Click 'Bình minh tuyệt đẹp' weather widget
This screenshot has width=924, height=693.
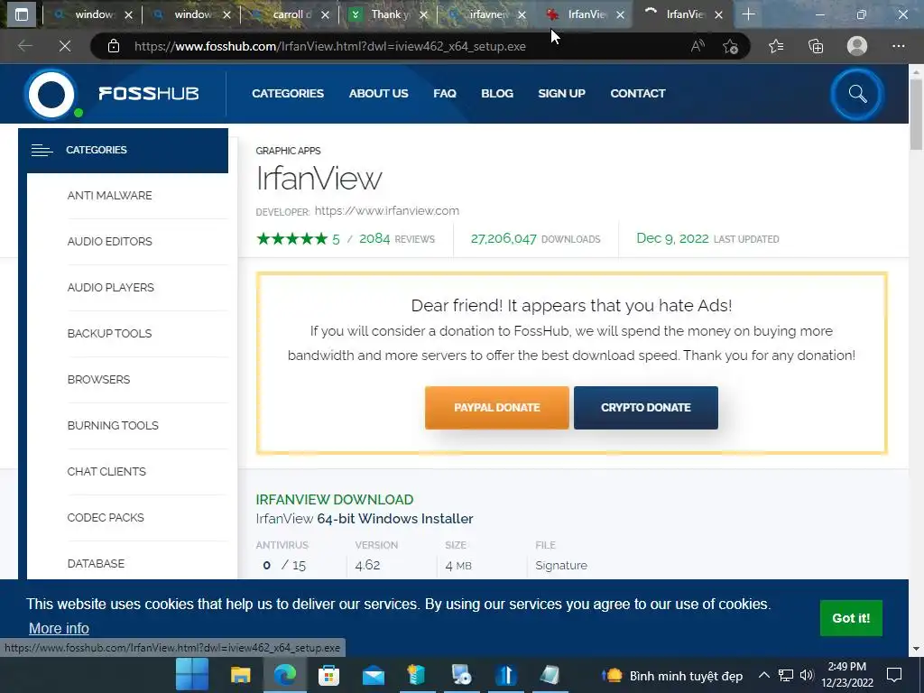click(x=672, y=676)
